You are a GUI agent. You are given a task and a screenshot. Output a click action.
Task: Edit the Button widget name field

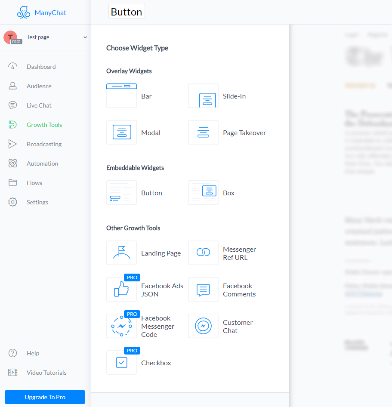pos(127,12)
